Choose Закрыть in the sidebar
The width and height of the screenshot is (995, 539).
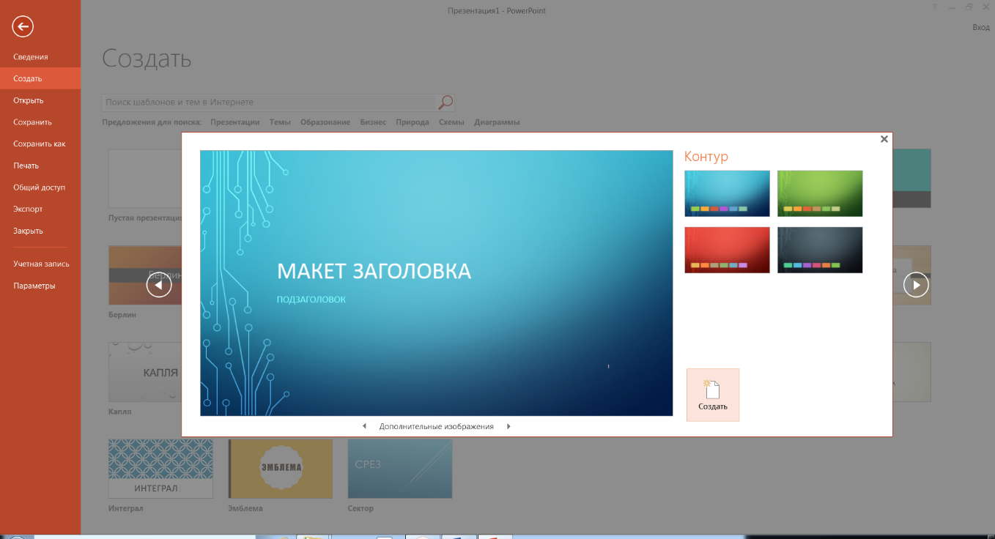click(40, 231)
